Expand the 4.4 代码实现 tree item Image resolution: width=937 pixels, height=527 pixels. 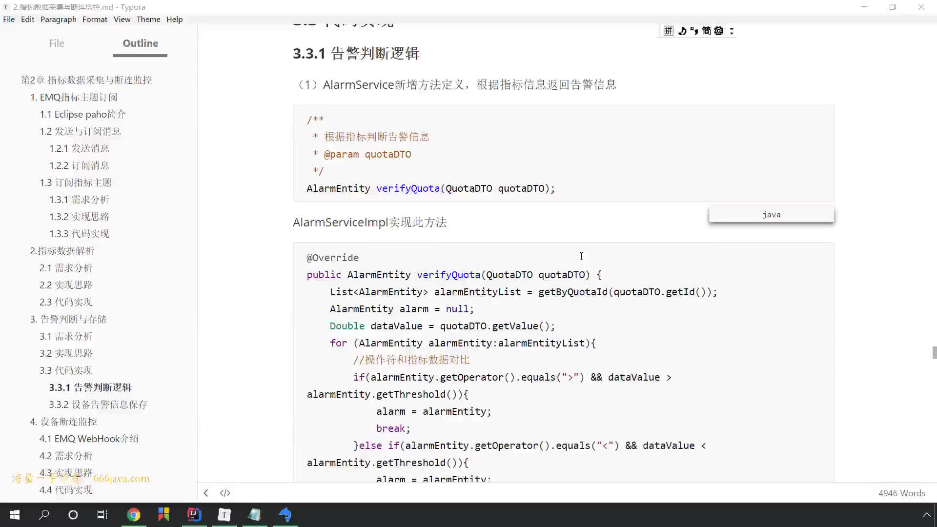point(66,490)
